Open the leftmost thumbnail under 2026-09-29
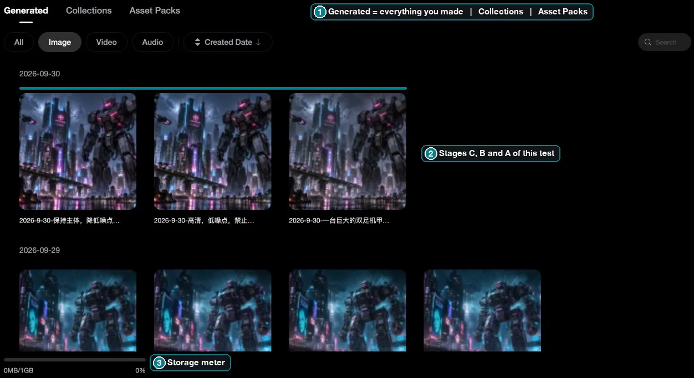Viewport: 694px width, 378px height. [x=78, y=310]
